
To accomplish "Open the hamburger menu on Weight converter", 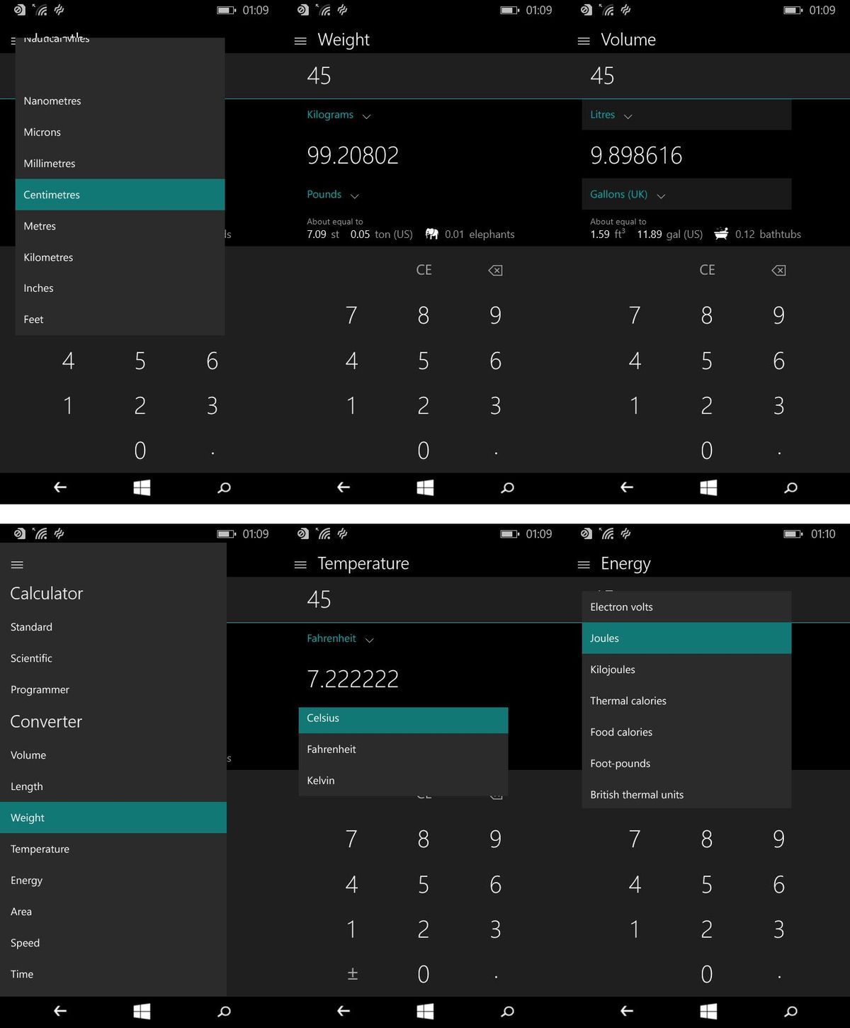I will point(300,40).
